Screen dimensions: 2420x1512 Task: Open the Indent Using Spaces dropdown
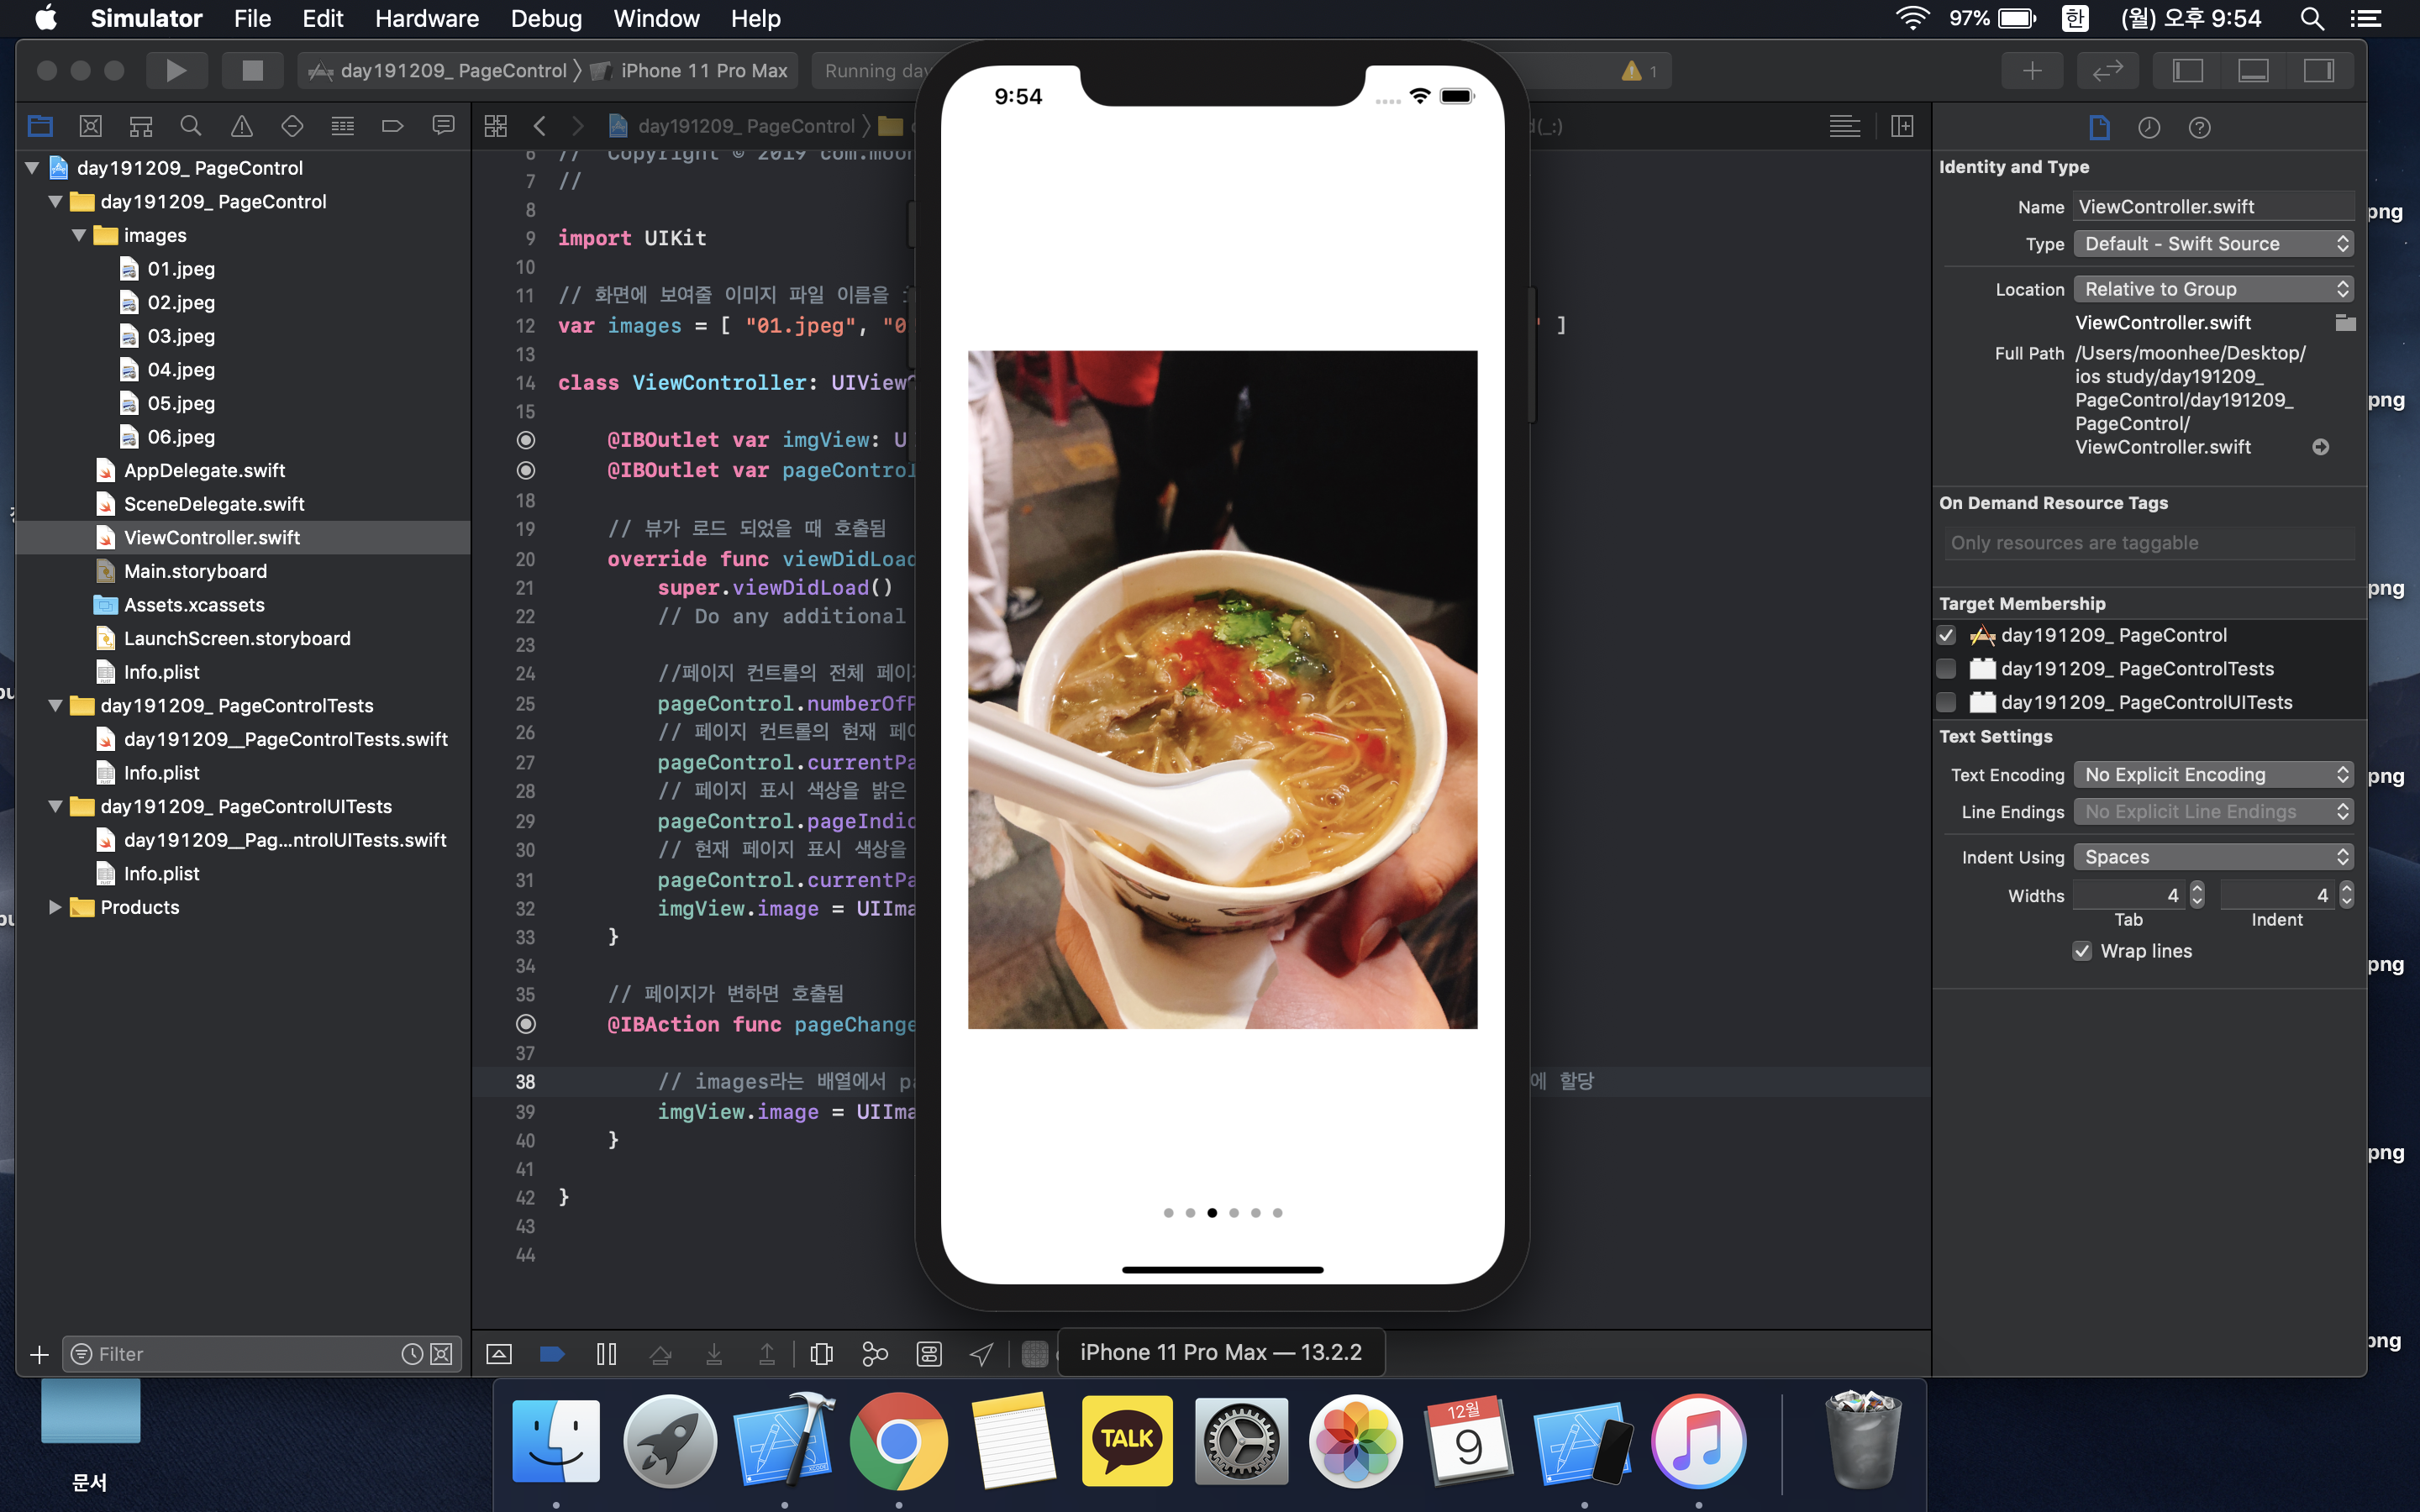(2212, 857)
